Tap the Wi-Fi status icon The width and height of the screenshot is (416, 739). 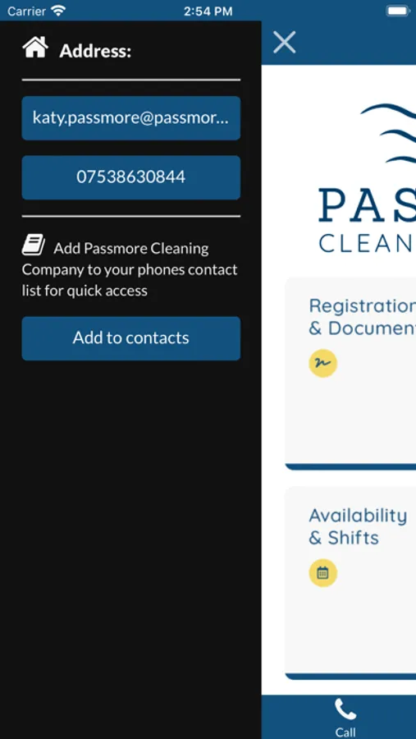coord(58,11)
